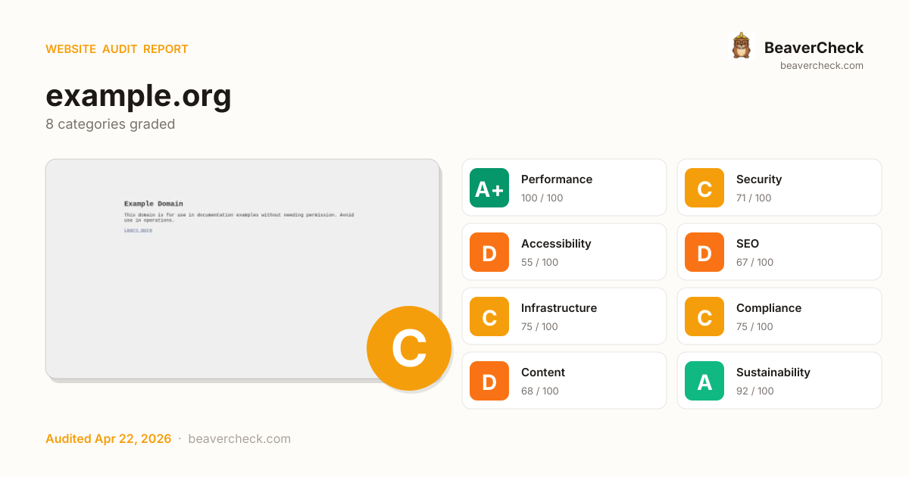Click the Audited Apr 22, 2026 date
This screenshot has height=477, width=909.
click(108, 439)
